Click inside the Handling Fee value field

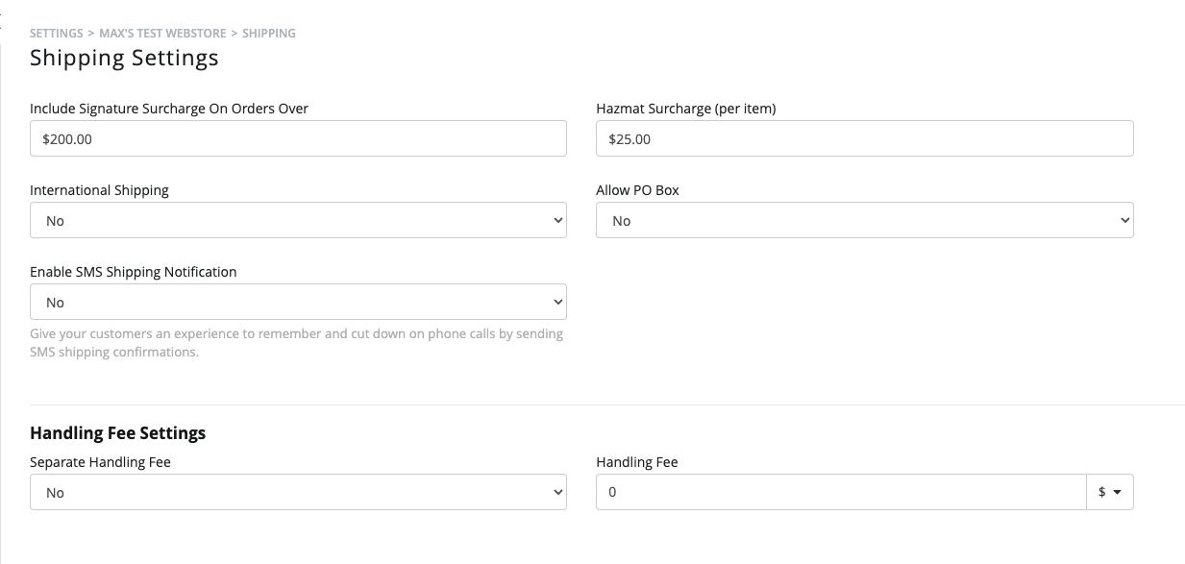coord(841,491)
